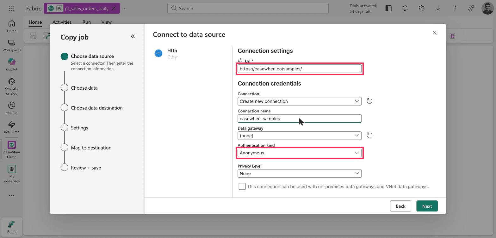
Task: Open the Data gateway dropdown
Action: [x=299, y=136]
